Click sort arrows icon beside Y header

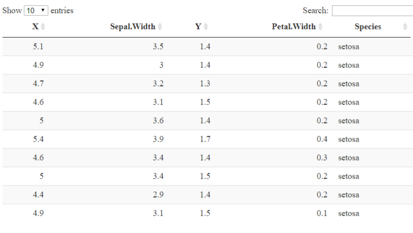pos(206,27)
